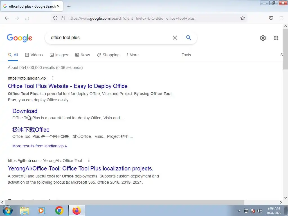Screen dimensions: 288x216
Task: Open the Download sitelink
Action: click(x=25, y=111)
